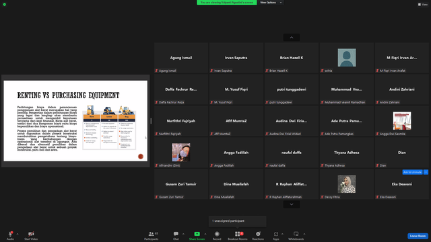Unmute using the Audio microphone icon

click(x=11, y=234)
